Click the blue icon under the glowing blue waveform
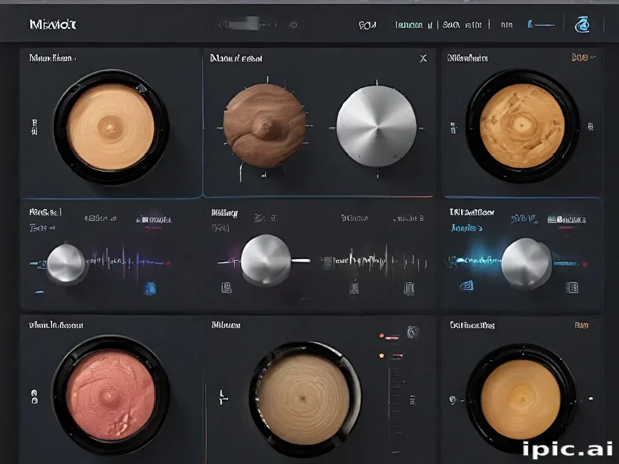This screenshot has width=619, height=464. click(x=467, y=286)
